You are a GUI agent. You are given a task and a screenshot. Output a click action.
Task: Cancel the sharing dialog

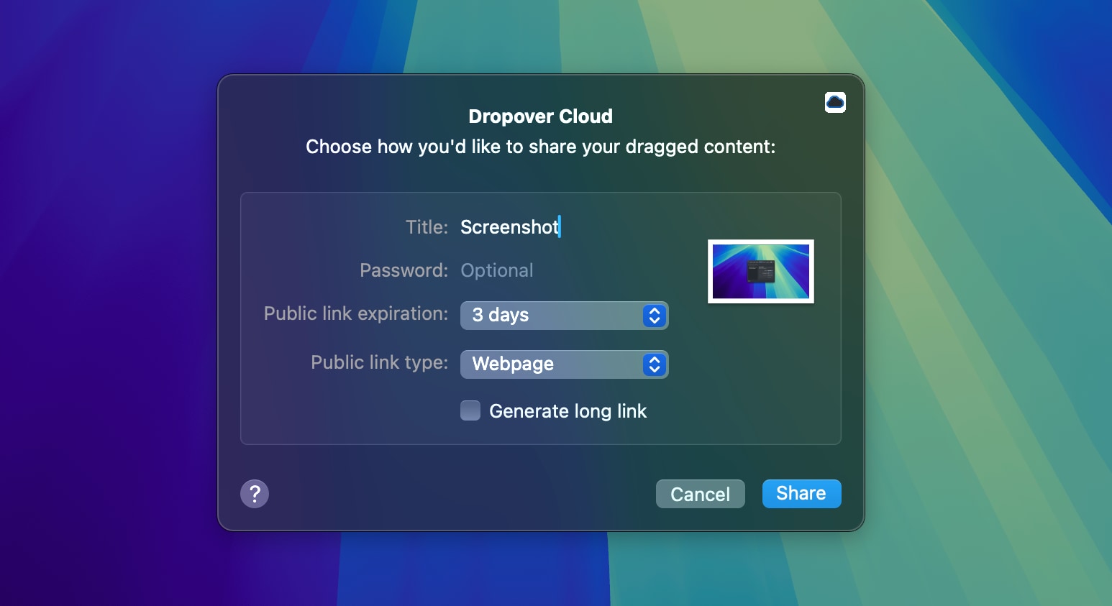click(x=701, y=494)
